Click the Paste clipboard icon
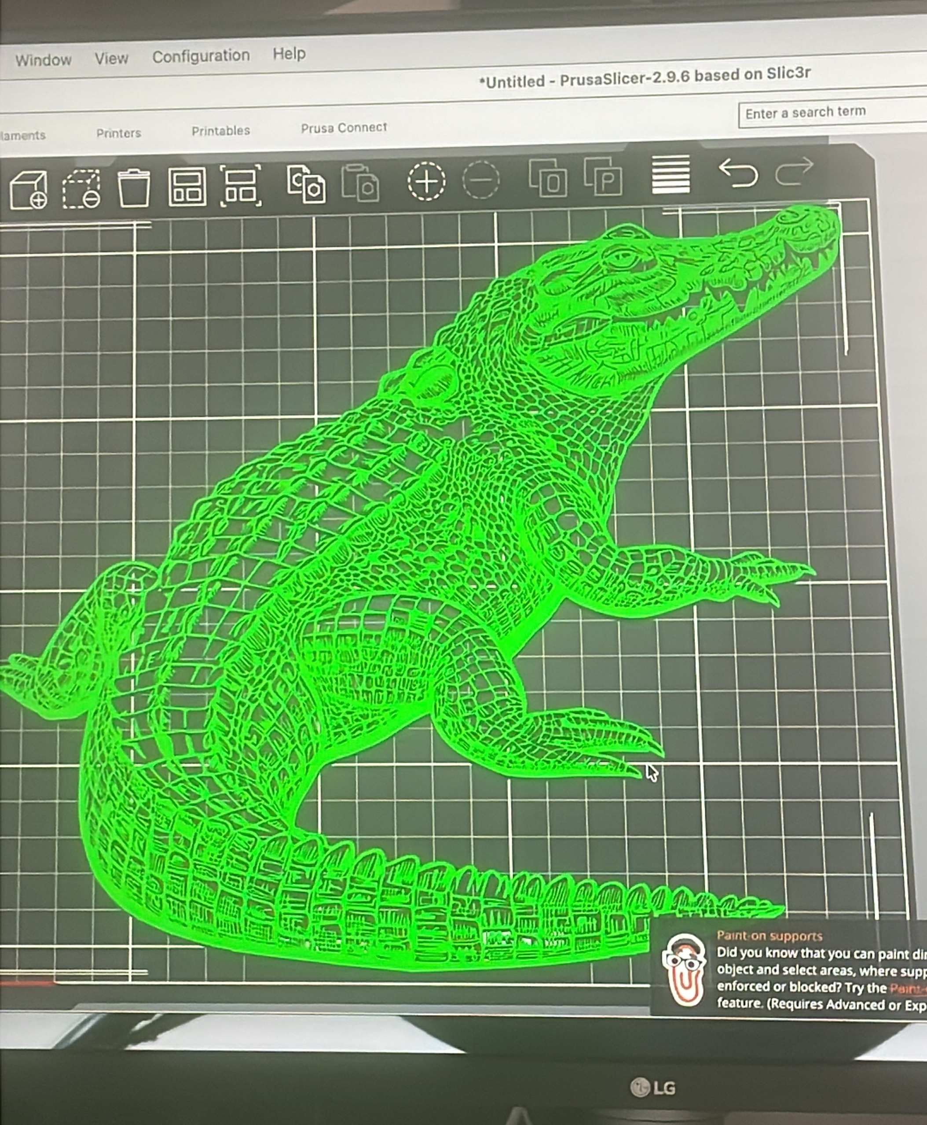The image size is (927, 1125). (x=360, y=182)
